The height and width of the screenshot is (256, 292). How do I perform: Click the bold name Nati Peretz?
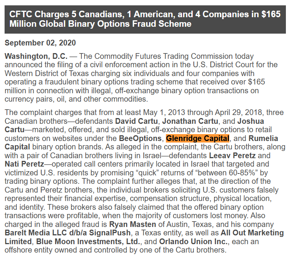click(x=24, y=164)
